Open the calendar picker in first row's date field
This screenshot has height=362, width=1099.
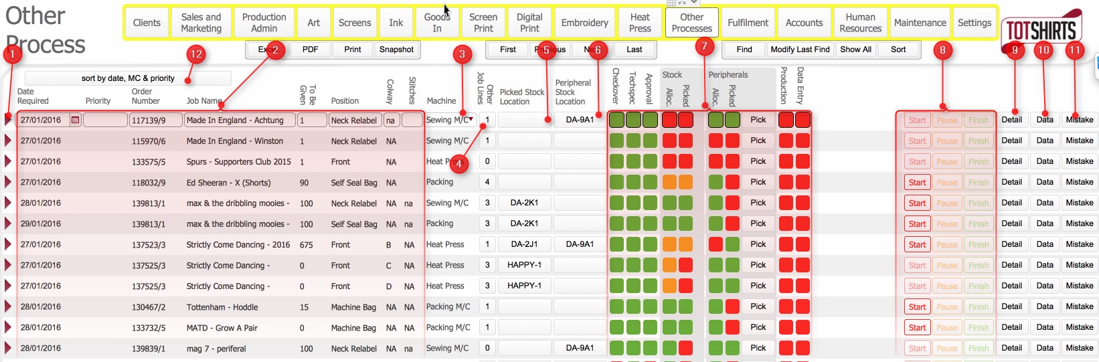pyautogui.click(x=75, y=120)
